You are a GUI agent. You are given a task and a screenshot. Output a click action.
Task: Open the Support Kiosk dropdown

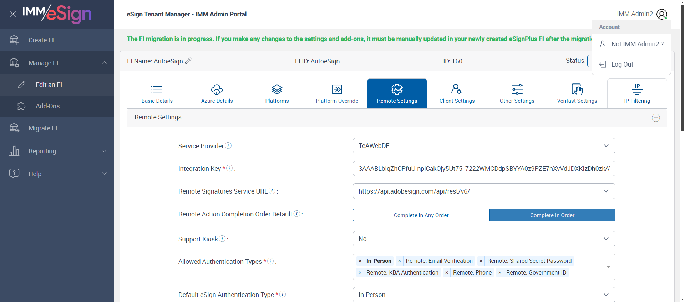(x=484, y=239)
